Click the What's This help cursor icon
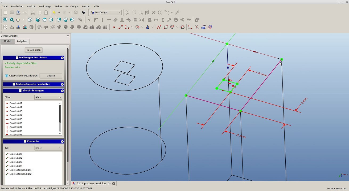The width and height of the screenshot is (349, 191). click(x=84, y=12)
